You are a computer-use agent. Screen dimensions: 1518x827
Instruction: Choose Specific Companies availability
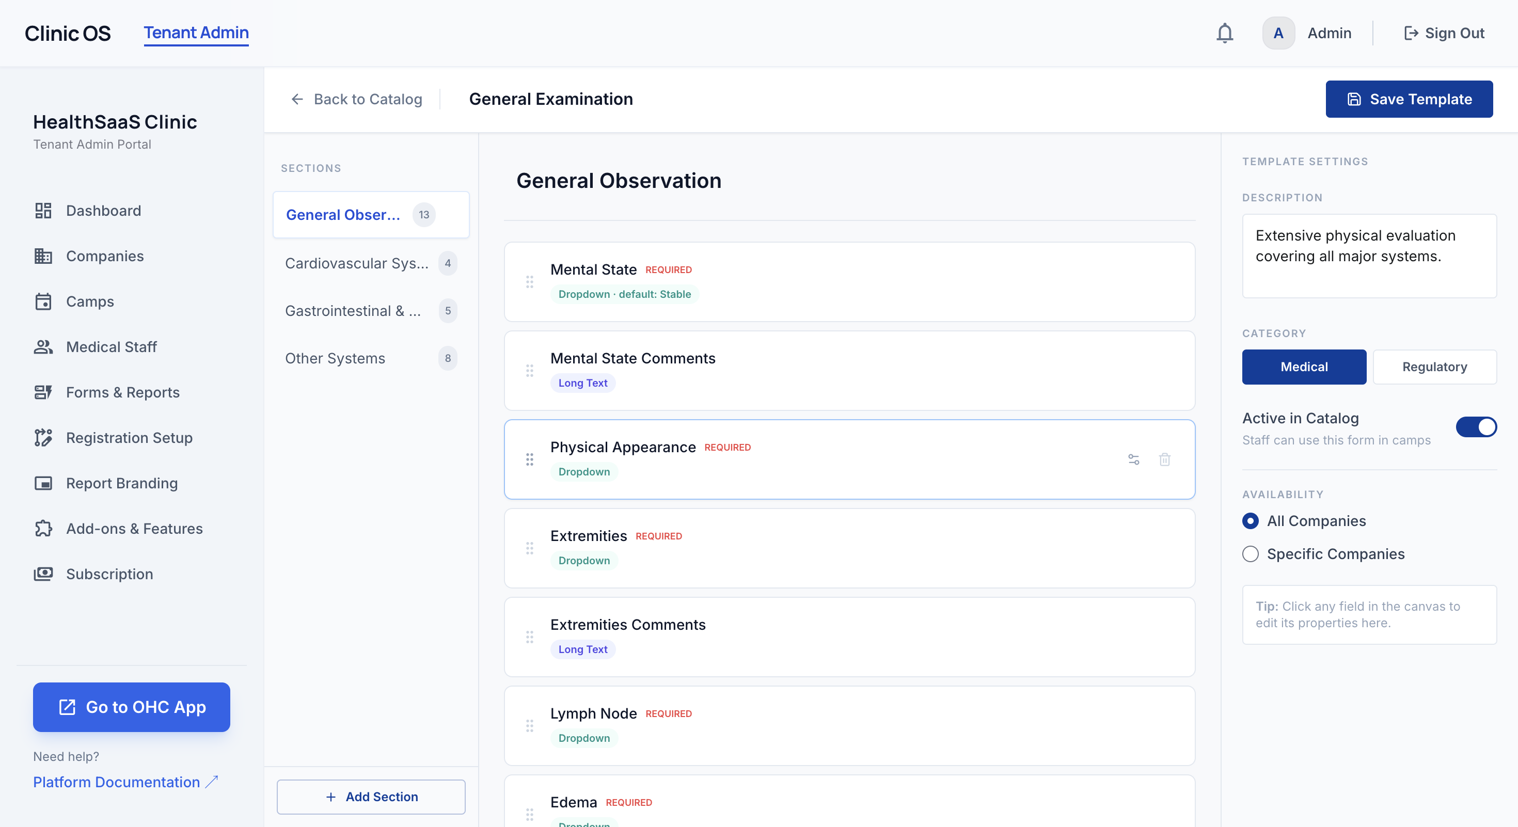[x=1251, y=554]
